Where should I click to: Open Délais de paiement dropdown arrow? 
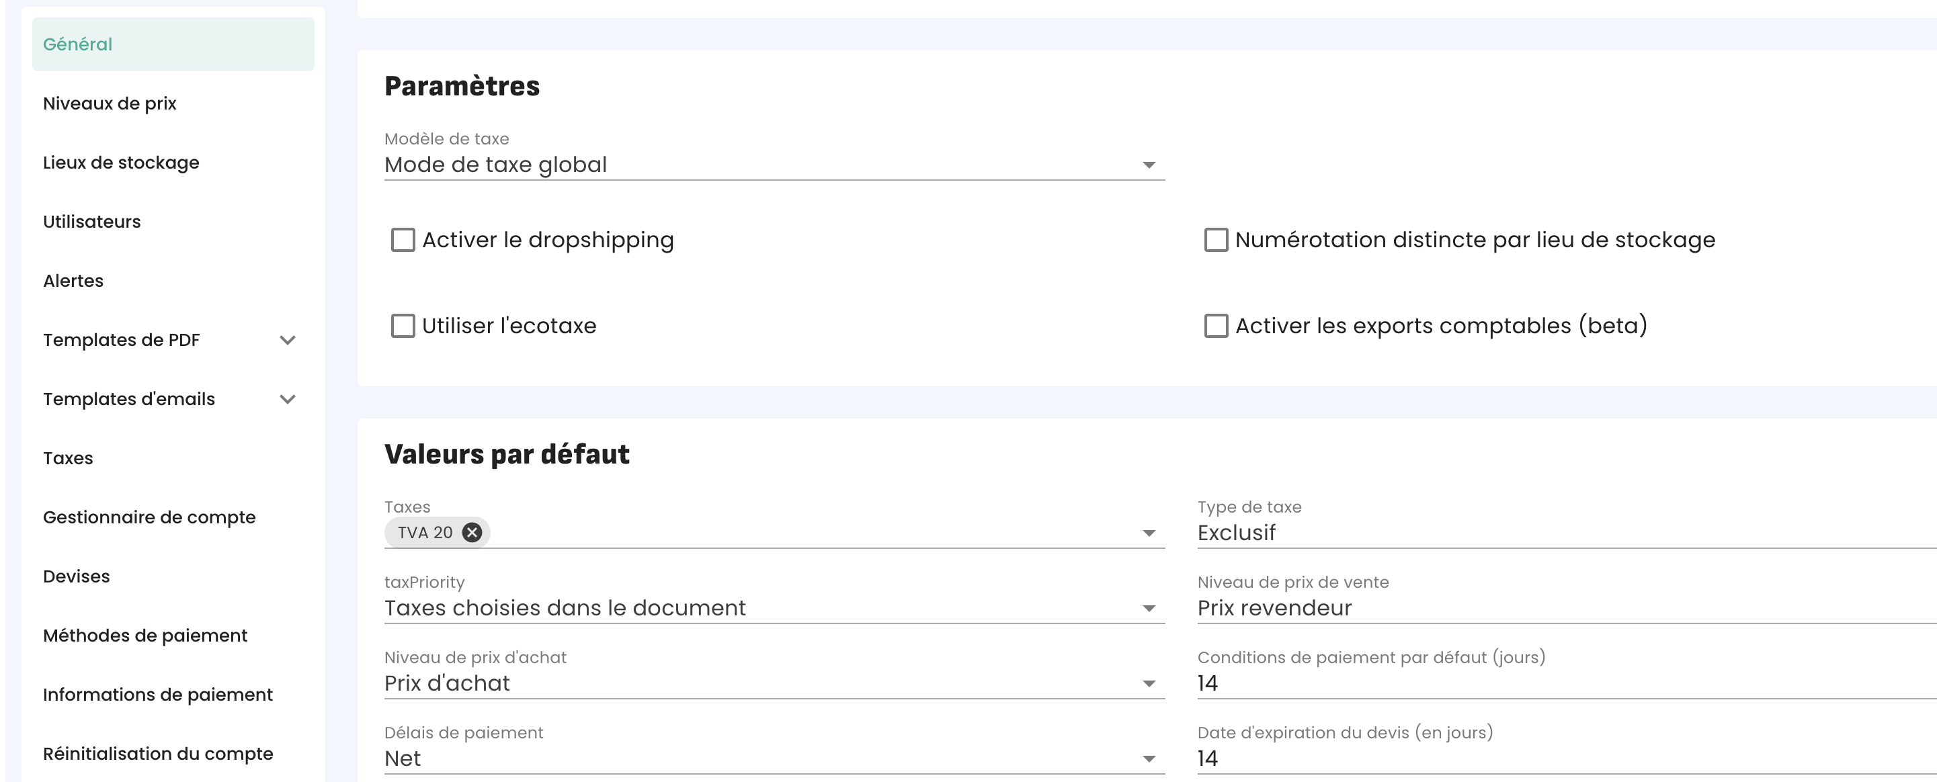[1148, 758]
